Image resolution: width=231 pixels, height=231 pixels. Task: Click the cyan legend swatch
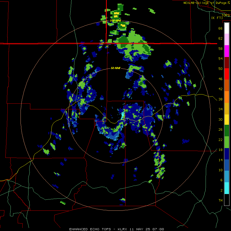(227, 188)
